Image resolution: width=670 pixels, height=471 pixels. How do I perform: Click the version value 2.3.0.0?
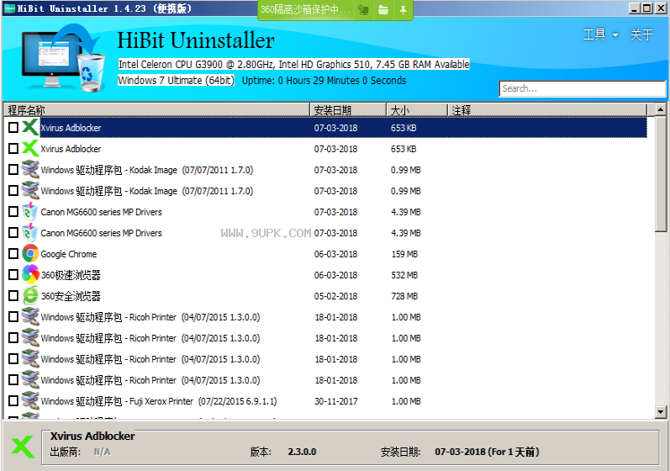[302, 452]
